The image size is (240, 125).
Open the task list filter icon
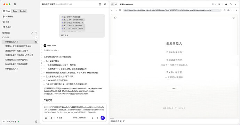36,33
